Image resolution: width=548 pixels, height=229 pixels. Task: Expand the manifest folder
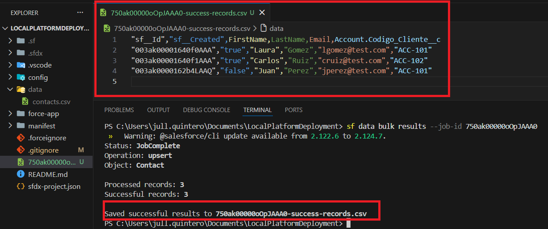10,126
